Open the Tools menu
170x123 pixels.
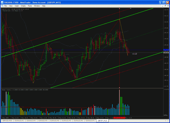[x=30, y=6]
